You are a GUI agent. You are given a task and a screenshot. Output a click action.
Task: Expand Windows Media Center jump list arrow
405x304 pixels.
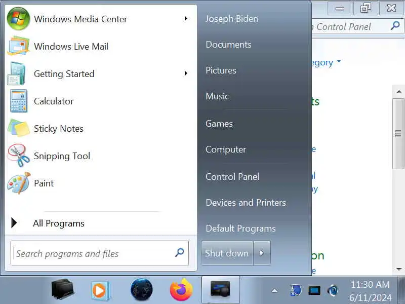(186, 19)
